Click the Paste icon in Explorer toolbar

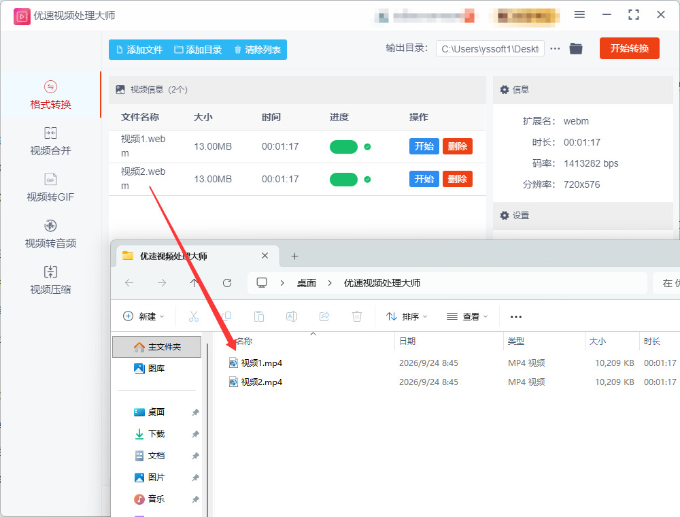click(x=259, y=316)
